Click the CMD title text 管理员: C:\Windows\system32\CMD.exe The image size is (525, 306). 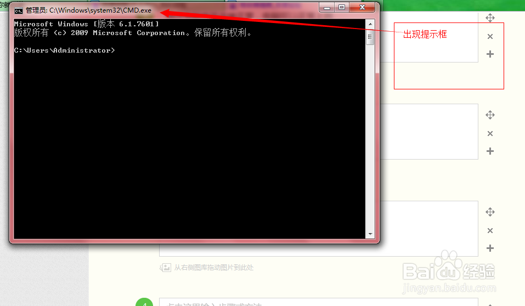click(x=88, y=10)
